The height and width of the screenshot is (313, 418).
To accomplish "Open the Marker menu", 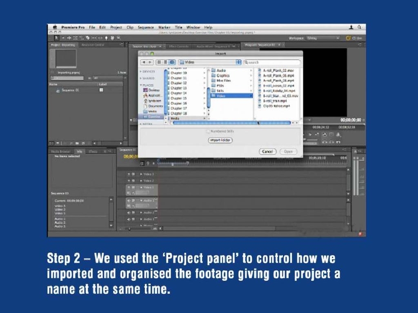I will pos(164,27).
